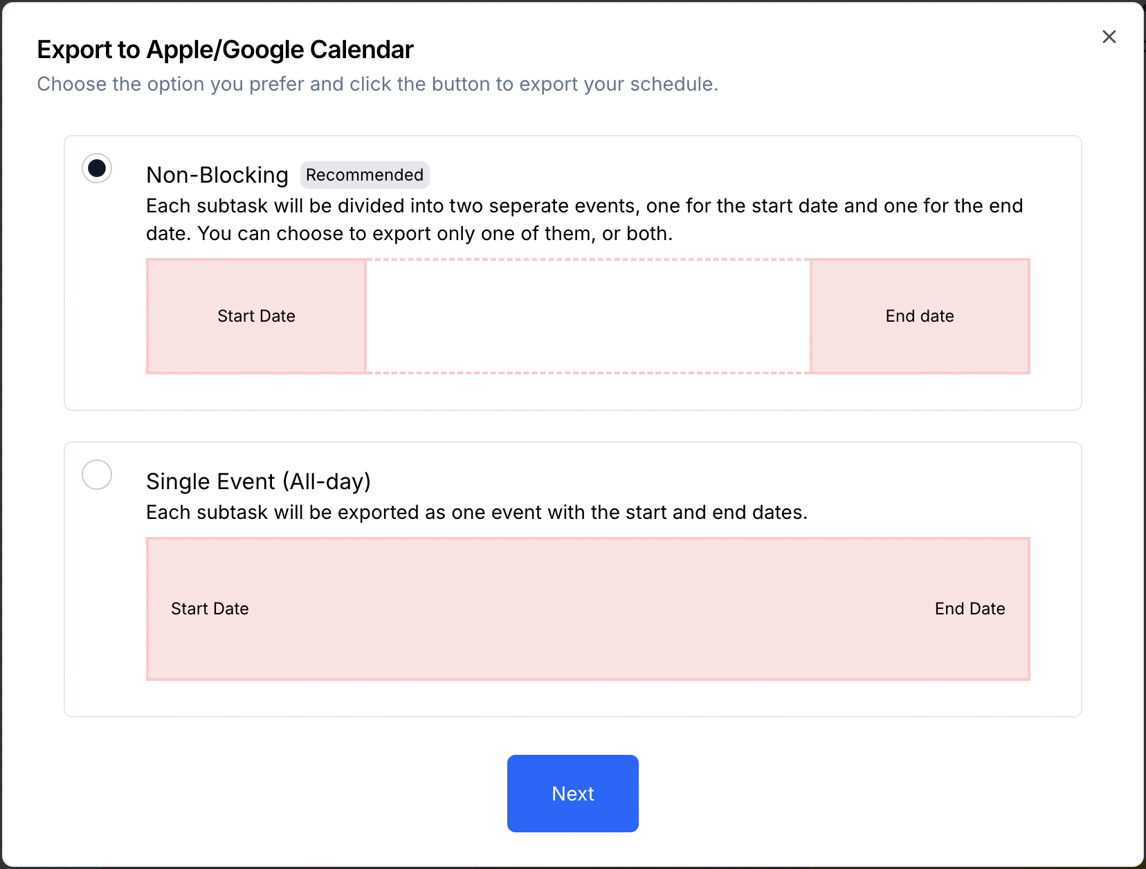Click the Non-Blocking description about two separate events
This screenshot has height=869, width=1146.
point(584,219)
